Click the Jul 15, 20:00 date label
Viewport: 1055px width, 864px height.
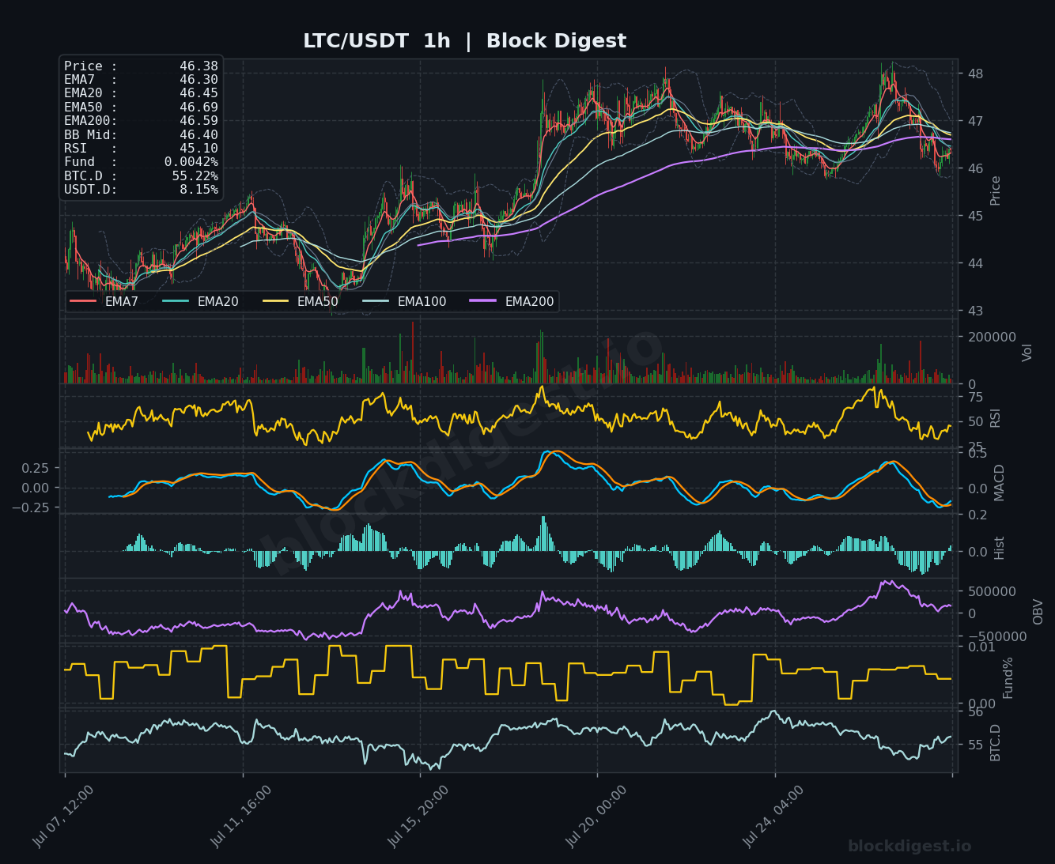418,817
